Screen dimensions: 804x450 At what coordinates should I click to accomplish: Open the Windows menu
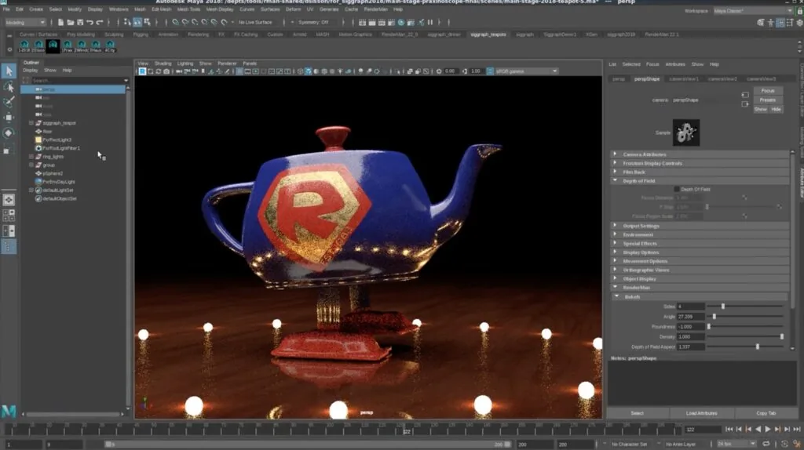click(119, 9)
